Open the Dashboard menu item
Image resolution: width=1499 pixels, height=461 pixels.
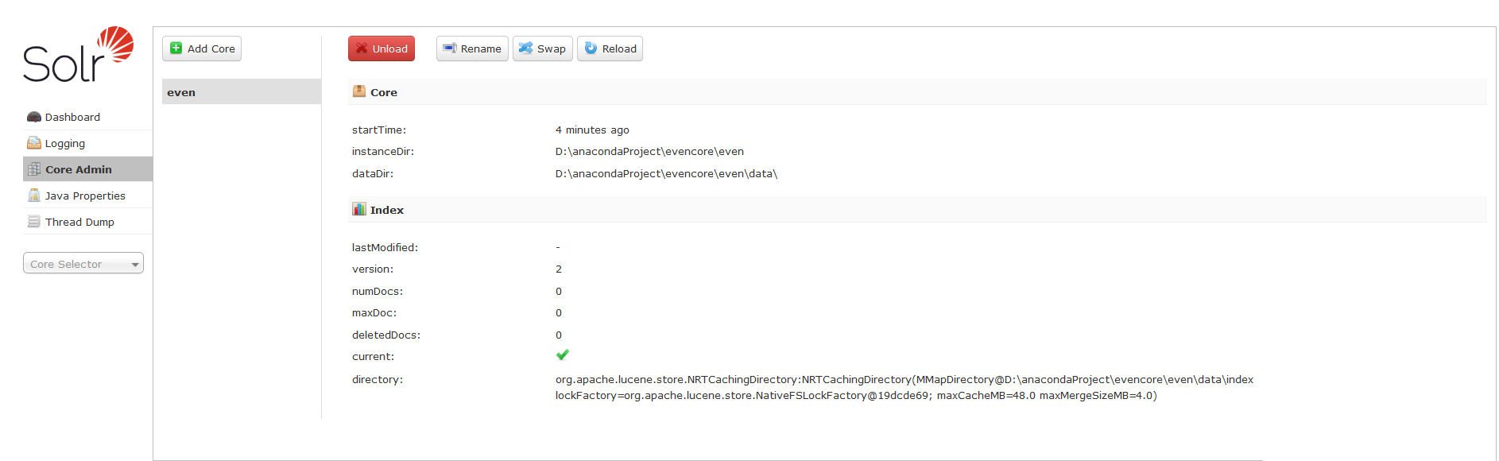(x=72, y=117)
